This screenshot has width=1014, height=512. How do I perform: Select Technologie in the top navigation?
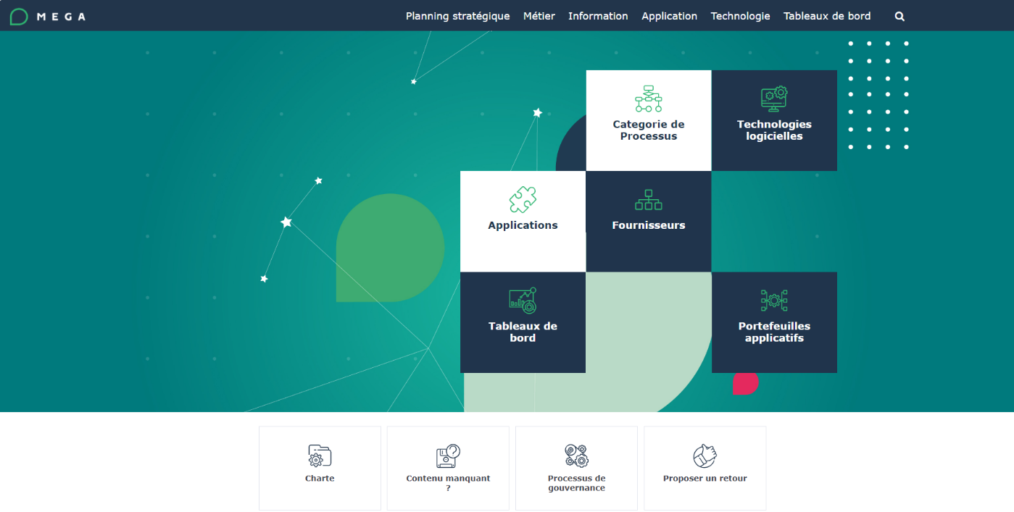point(740,16)
